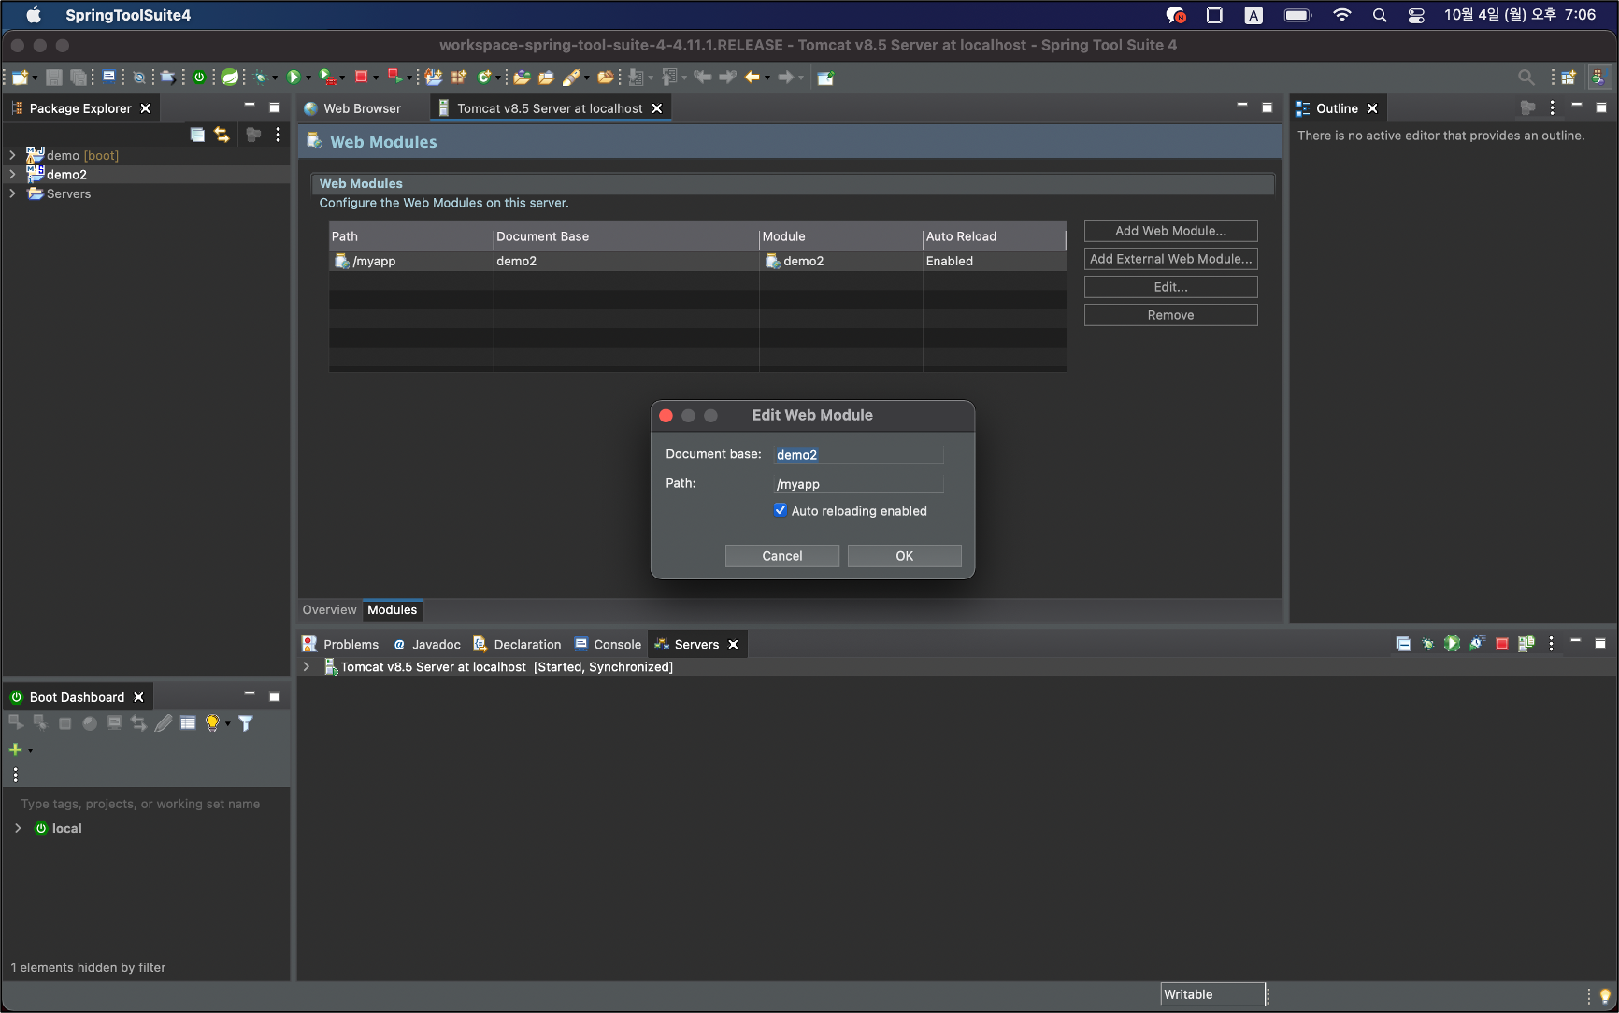Open the New wizard dropdown arrow
The height and width of the screenshot is (1013, 1619).
tap(35, 78)
